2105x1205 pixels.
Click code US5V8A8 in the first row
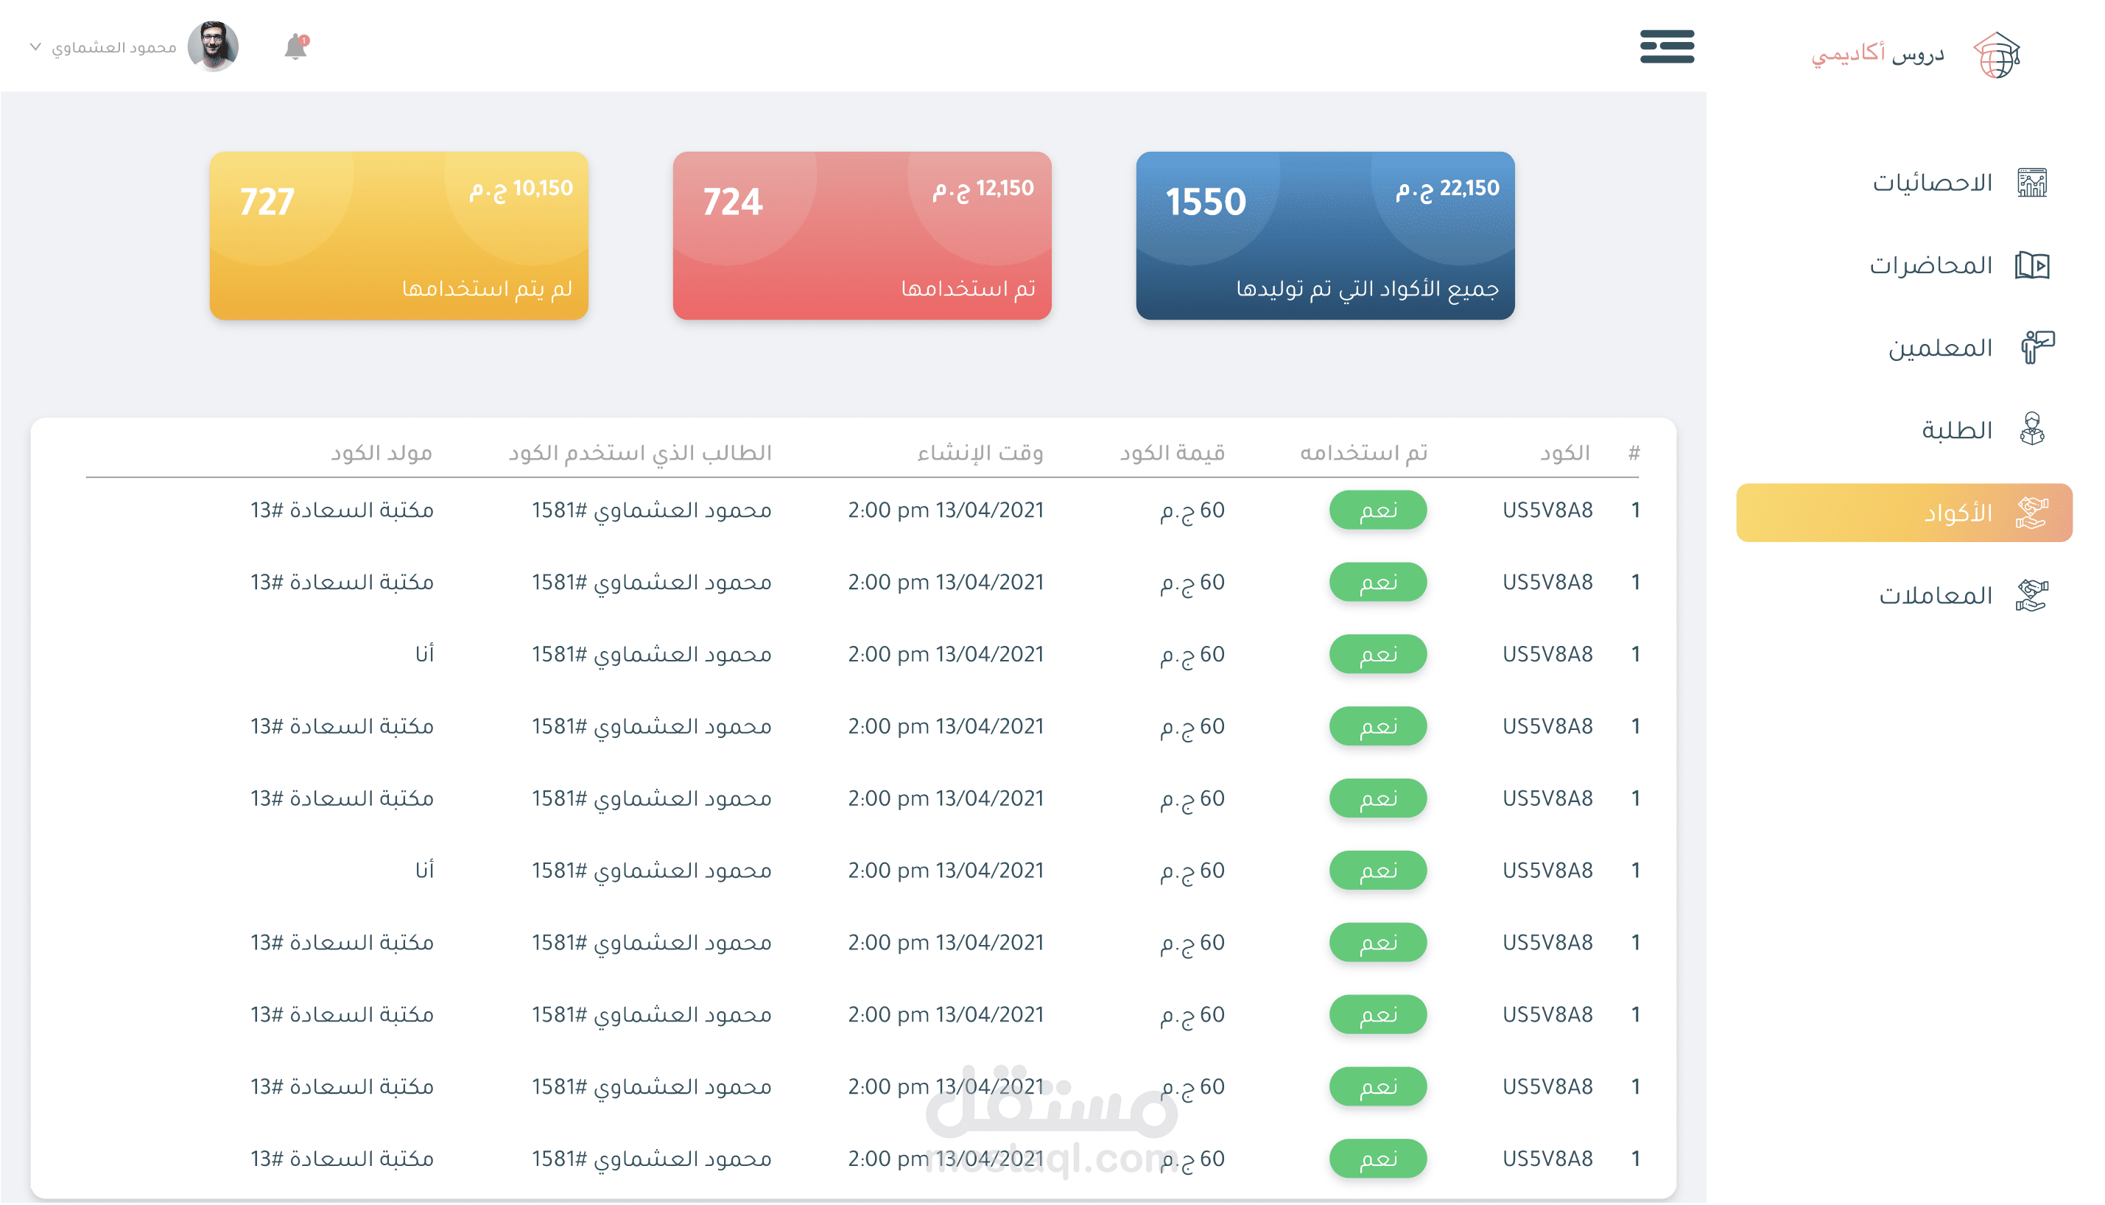pyautogui.click(x=1547, y=510)
